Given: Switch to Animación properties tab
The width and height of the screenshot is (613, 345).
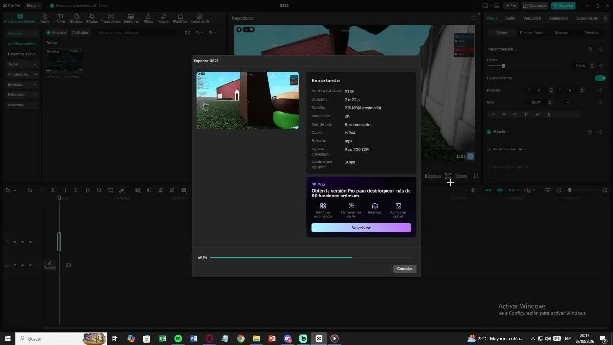Looking at the screenshot, I should pyautogui.click(x=558, y=18).
